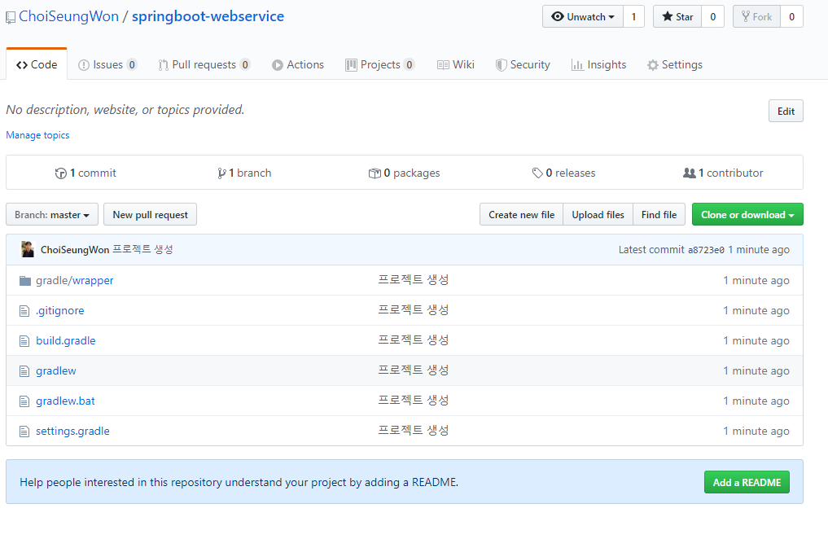Viewport: 828px width, 539px height.
Task: Click the gradle/wrapper folder icon
Action: coord(24,280)
